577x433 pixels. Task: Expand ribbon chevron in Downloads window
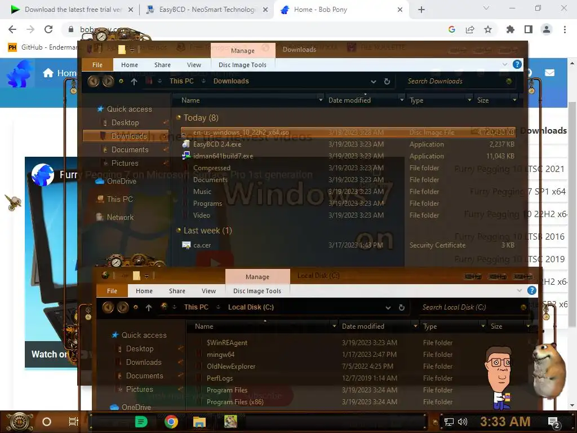505,64
